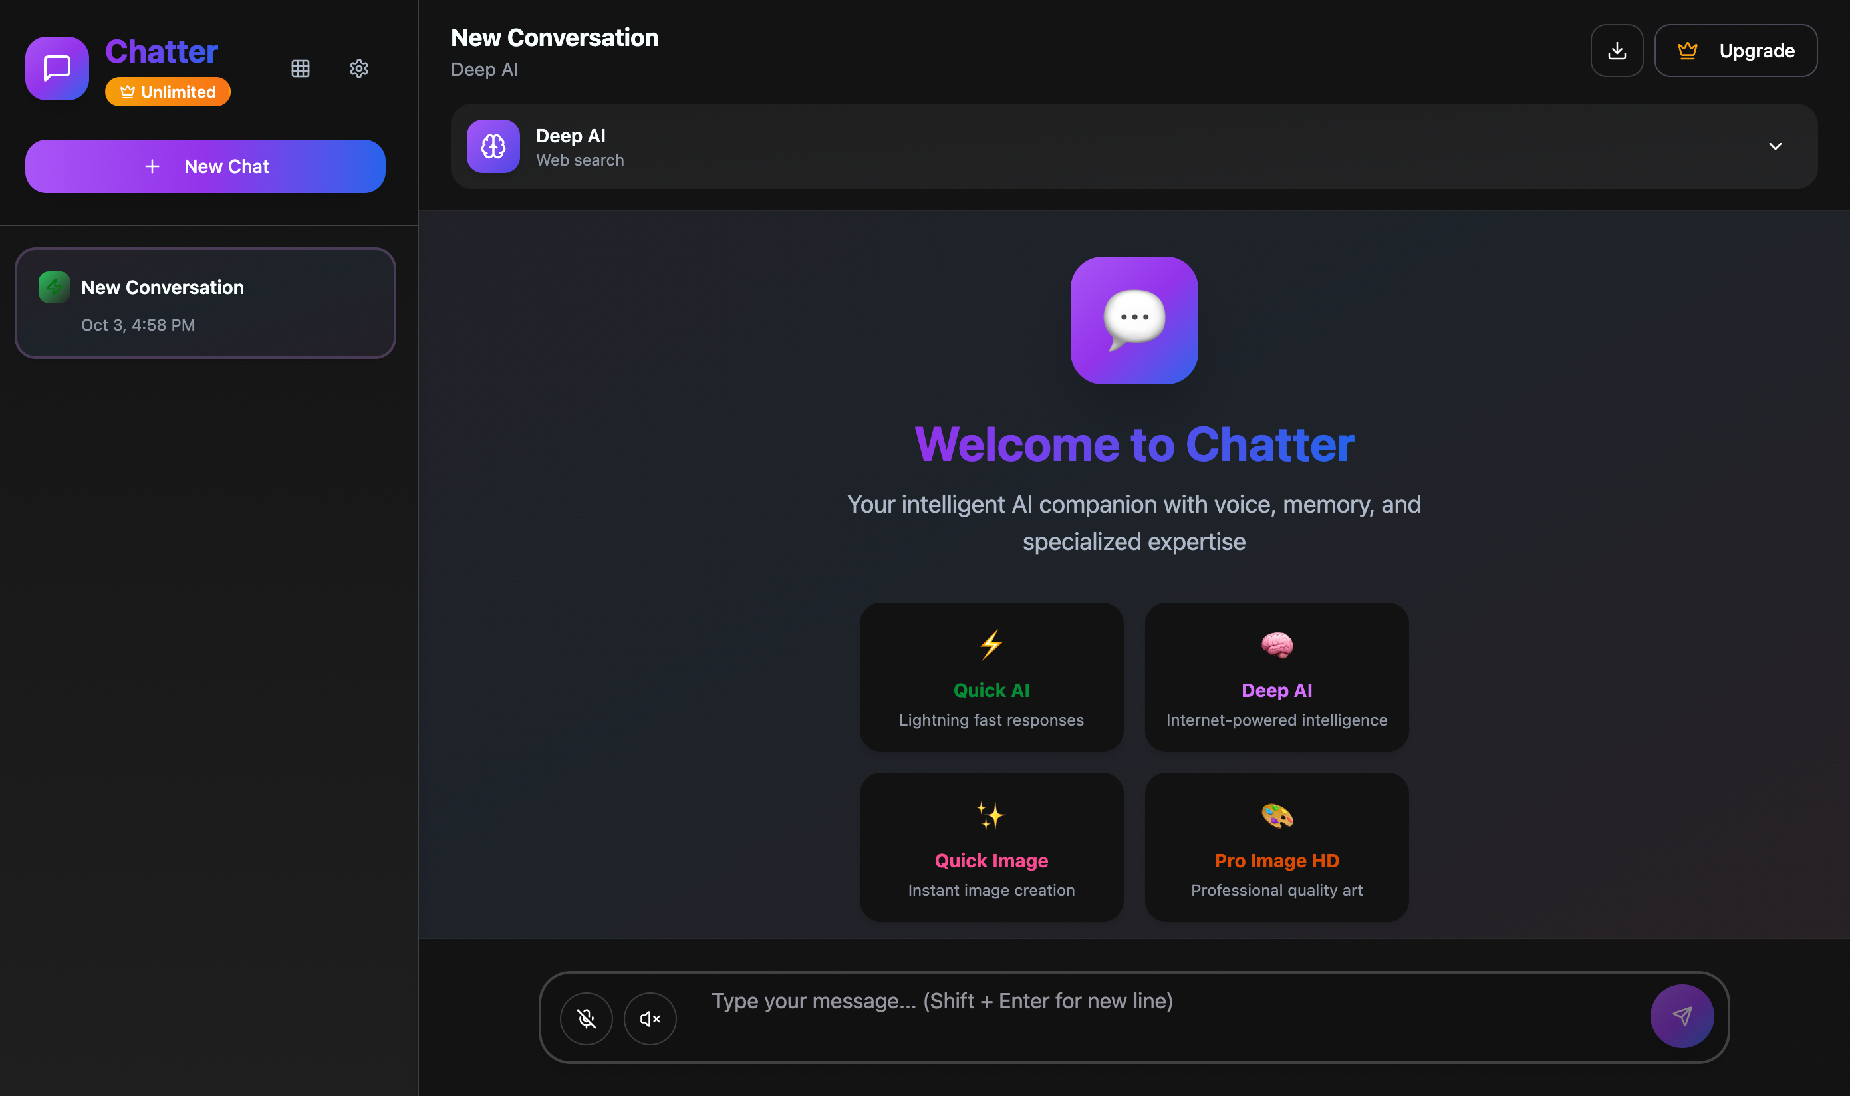
Task: Focus the Type your message input field
Action: pos(1170,1016)
